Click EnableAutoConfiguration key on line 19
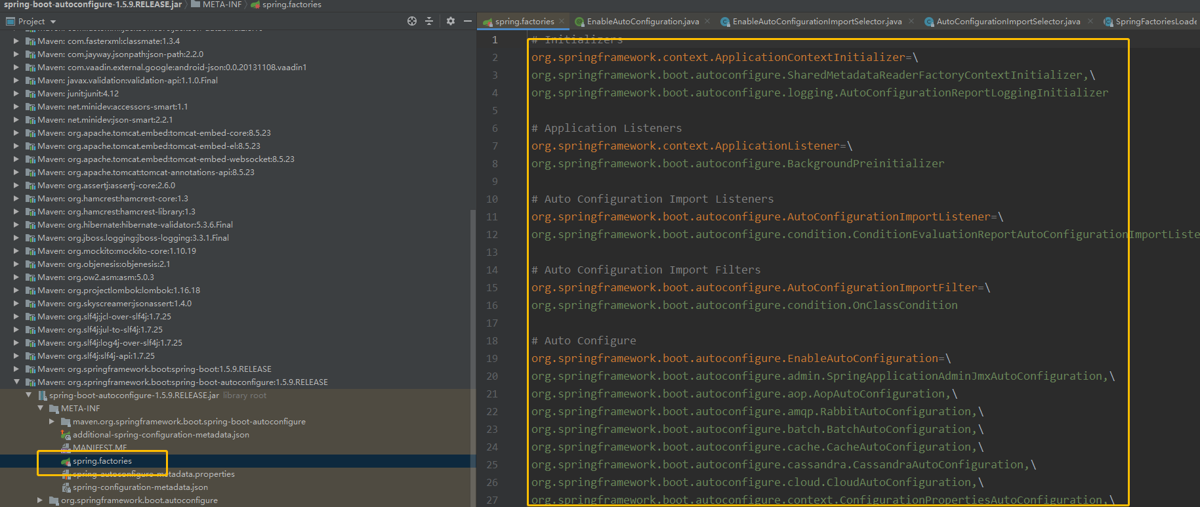The width and height of the screenshot is (1200, 507). [x=735, y=358]
